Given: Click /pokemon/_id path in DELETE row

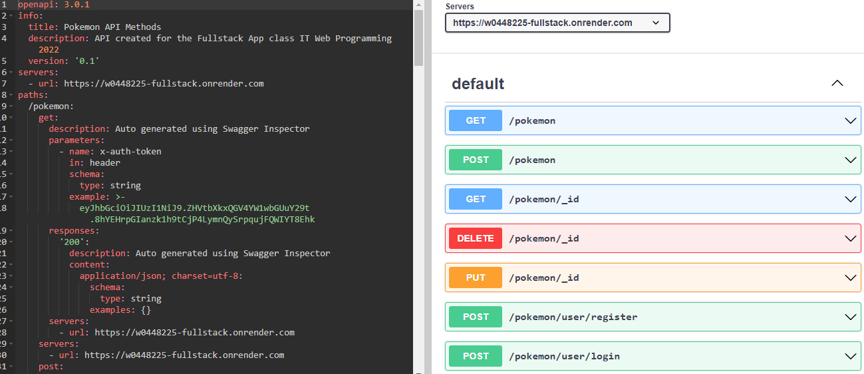Looking at the screenshot, I should [x=543, y=239].
